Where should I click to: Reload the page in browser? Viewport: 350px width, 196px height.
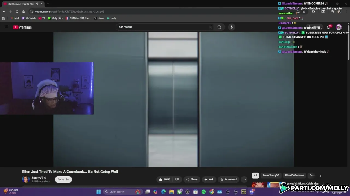(17, 11)
